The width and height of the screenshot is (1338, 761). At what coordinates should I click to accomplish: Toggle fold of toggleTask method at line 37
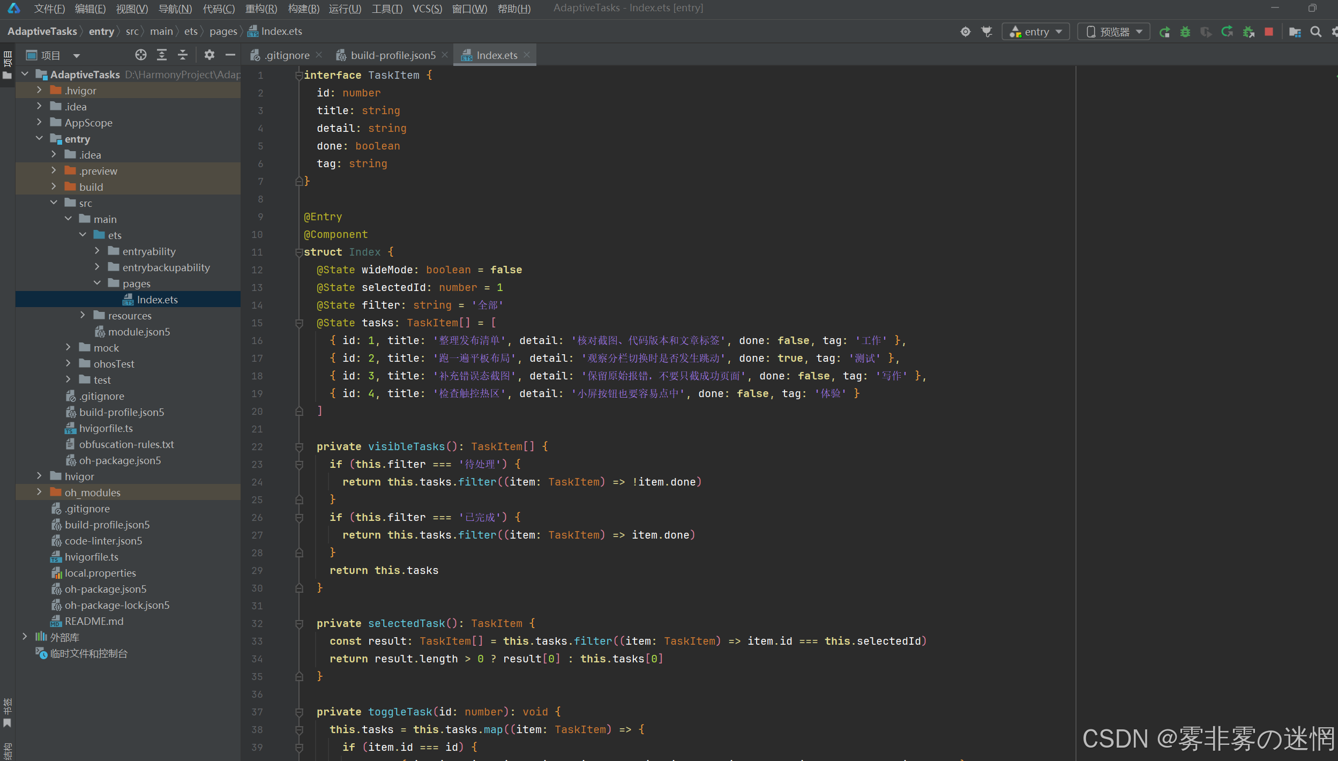[299, 712]
